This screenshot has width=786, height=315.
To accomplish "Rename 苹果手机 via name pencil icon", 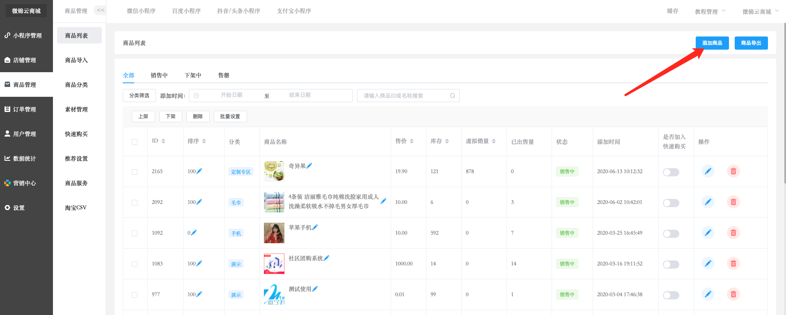I will [315, 227].
